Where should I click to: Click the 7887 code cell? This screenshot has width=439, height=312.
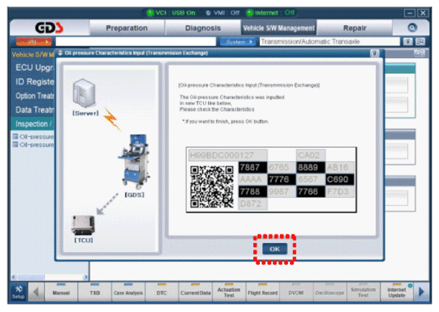(253, 168)
